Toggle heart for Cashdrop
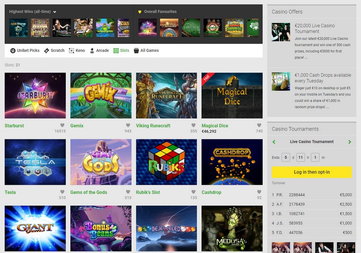 (259, 192)
